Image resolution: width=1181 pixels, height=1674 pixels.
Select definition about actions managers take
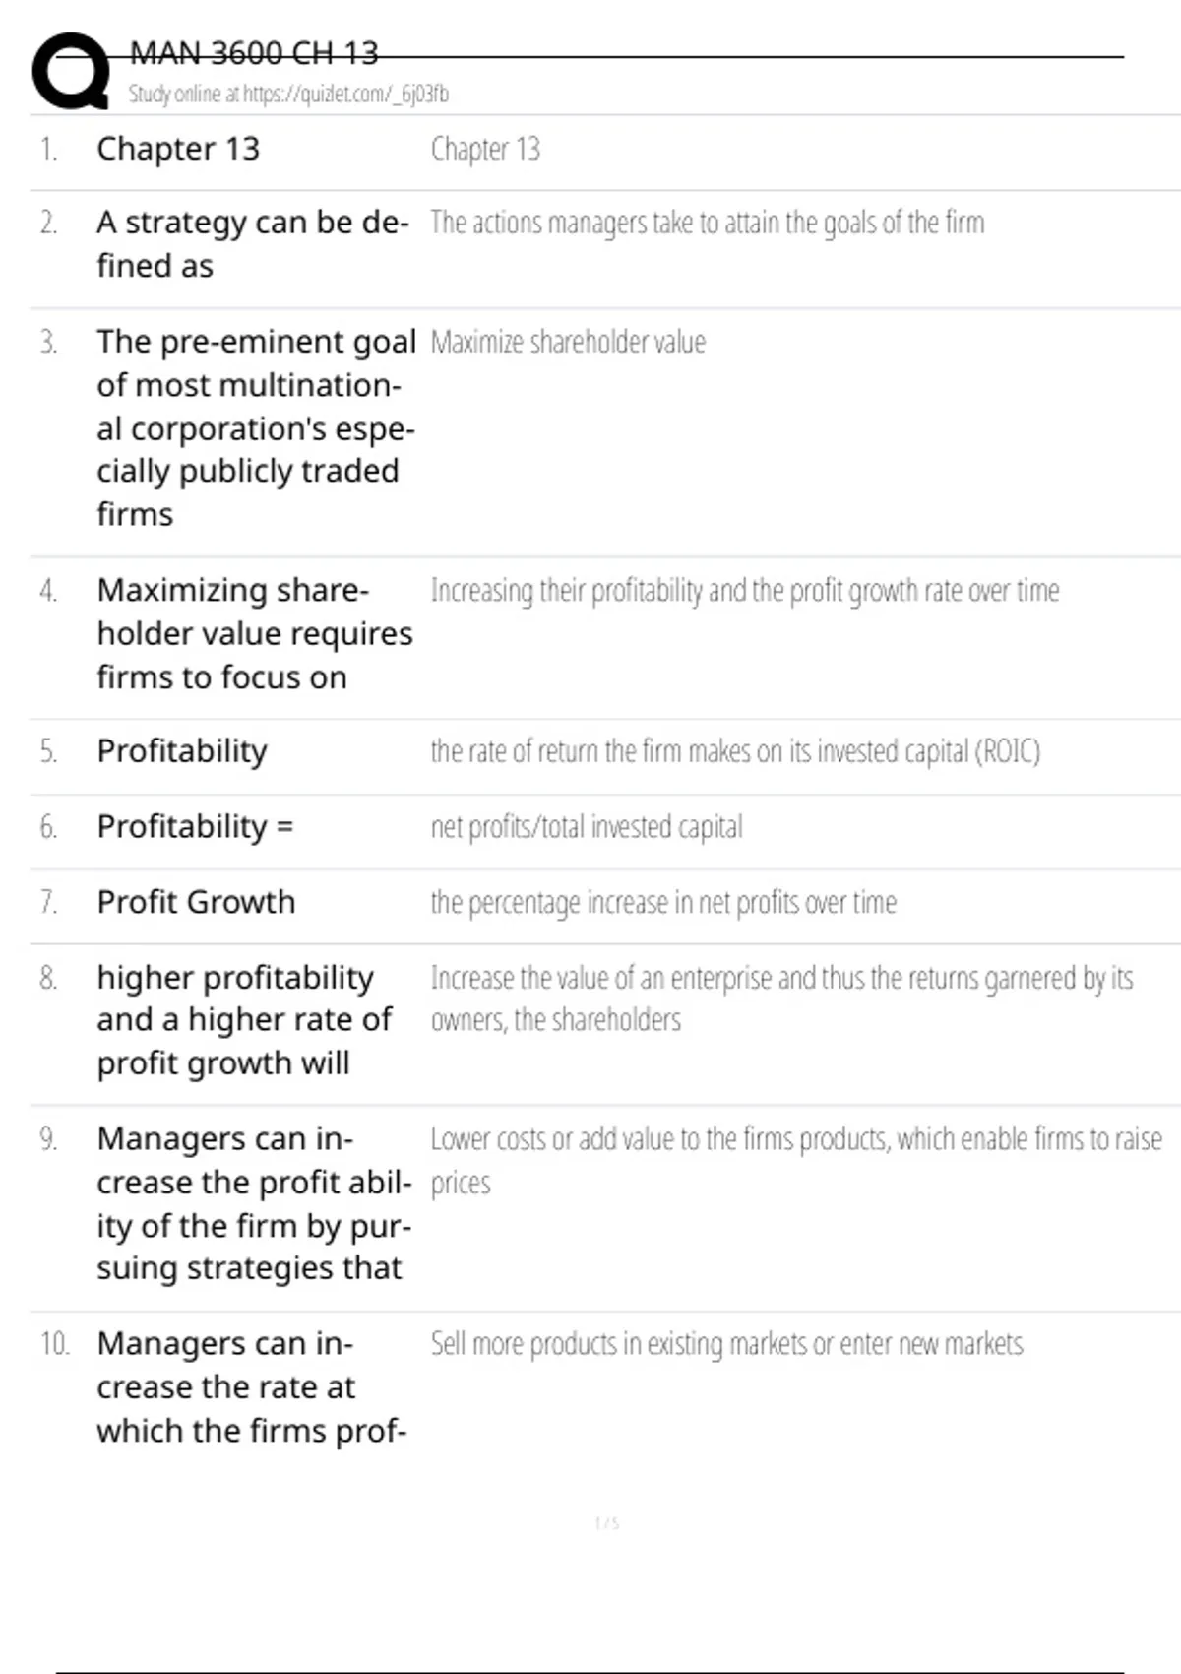click(707, 223)
